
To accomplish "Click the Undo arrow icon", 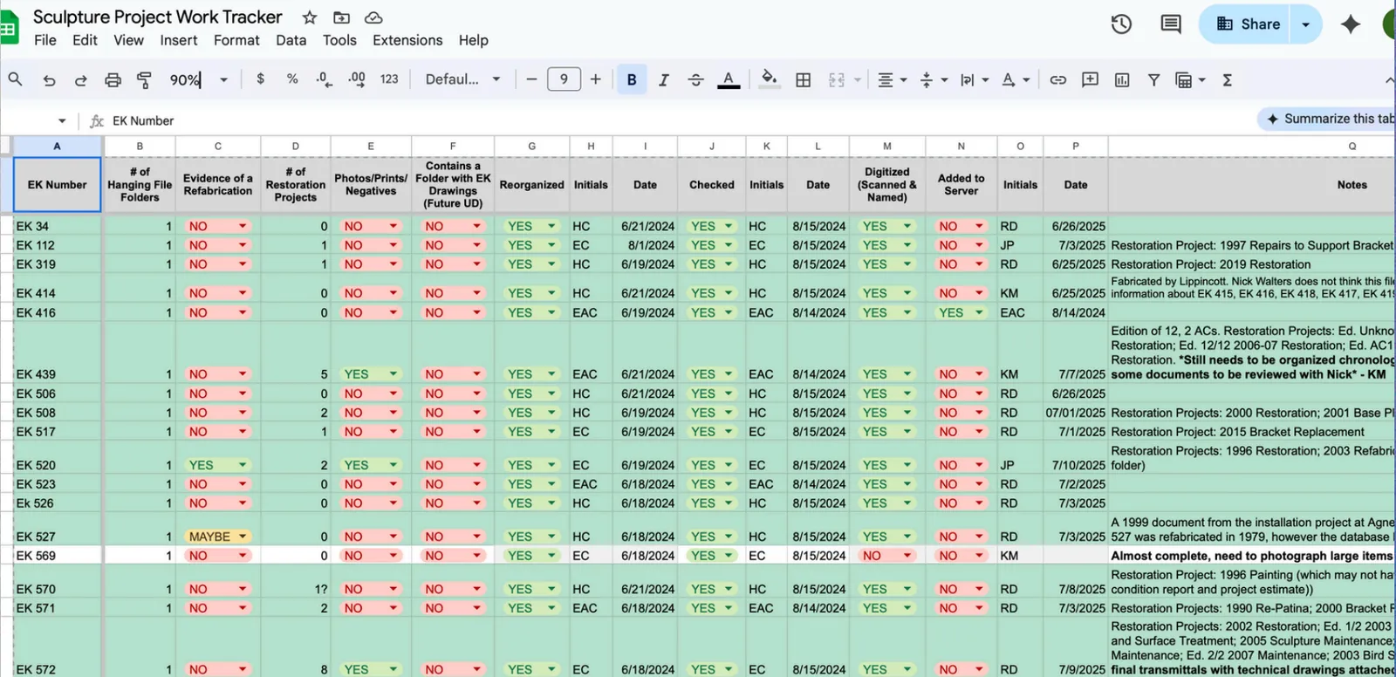I will coord(49,80).
